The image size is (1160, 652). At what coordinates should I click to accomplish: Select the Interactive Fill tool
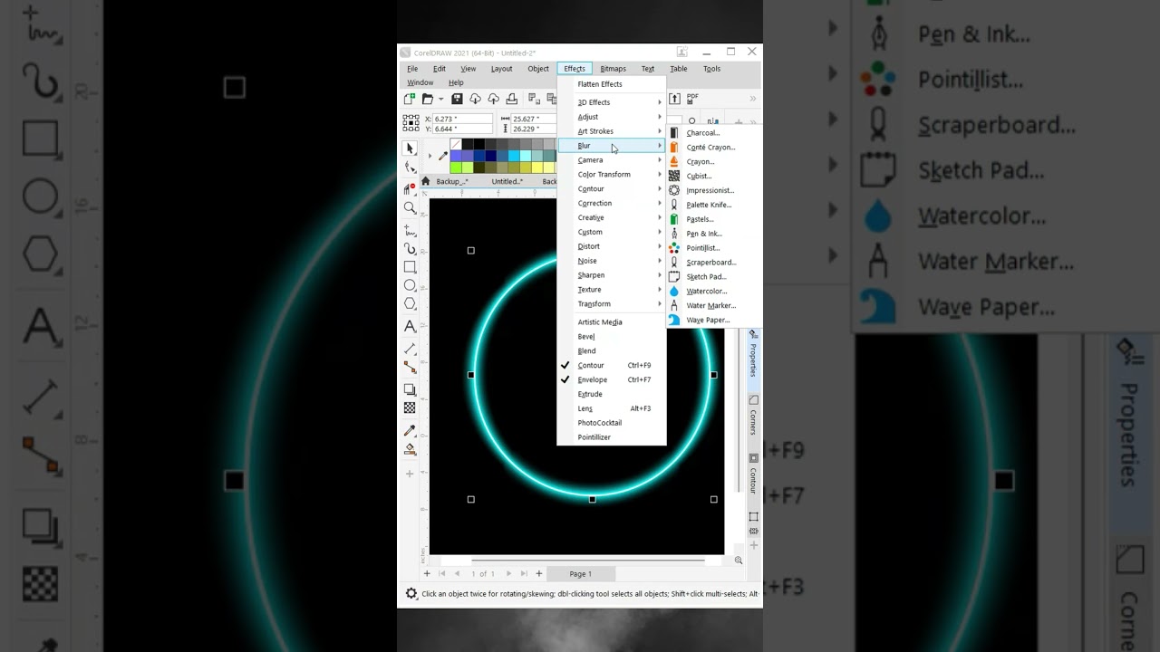coord(410,449)
